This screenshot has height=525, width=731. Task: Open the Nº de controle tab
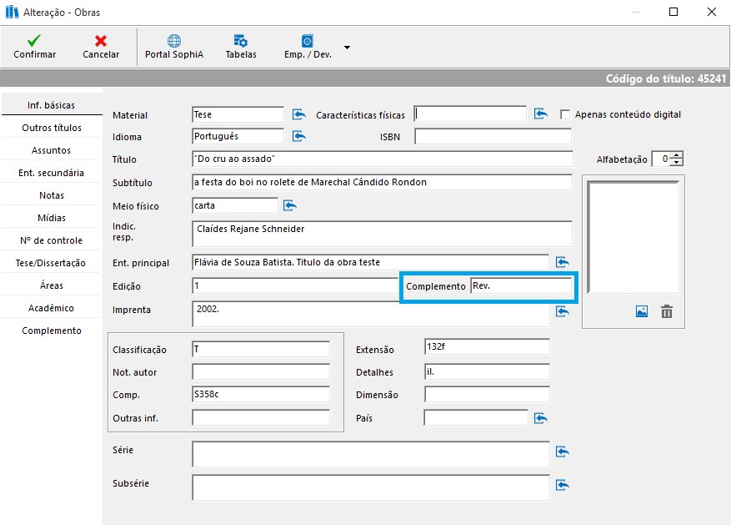click(x=52, y=240)
